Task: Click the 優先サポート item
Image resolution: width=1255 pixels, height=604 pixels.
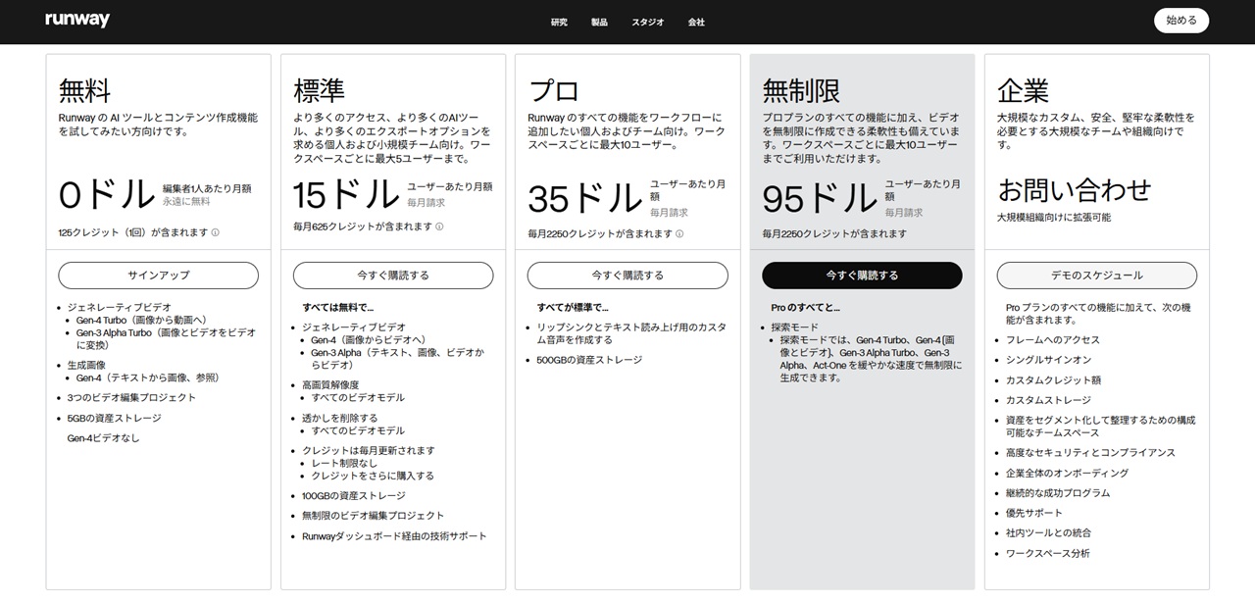Action: (1034, 513)
